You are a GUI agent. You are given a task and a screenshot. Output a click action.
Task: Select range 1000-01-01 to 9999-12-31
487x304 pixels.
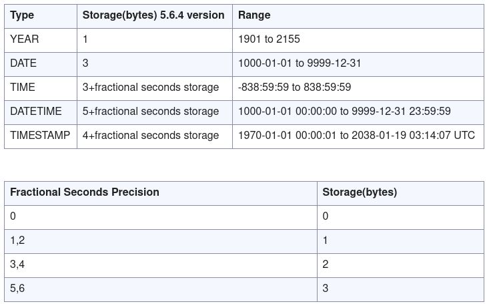300,63
